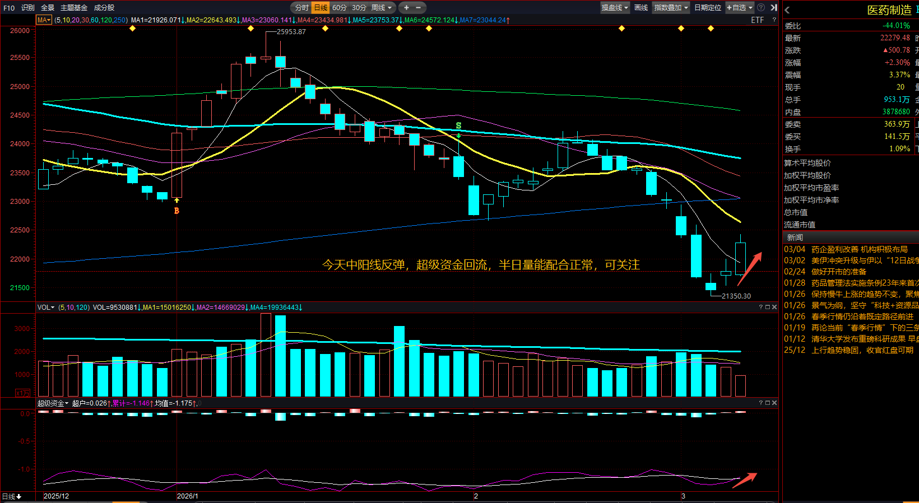Open the 成分股 tab
The height and width of the screenshot is (503, 919).
[104, 7]
